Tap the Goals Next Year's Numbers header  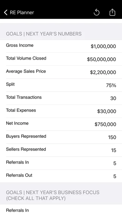click(44, 34)
